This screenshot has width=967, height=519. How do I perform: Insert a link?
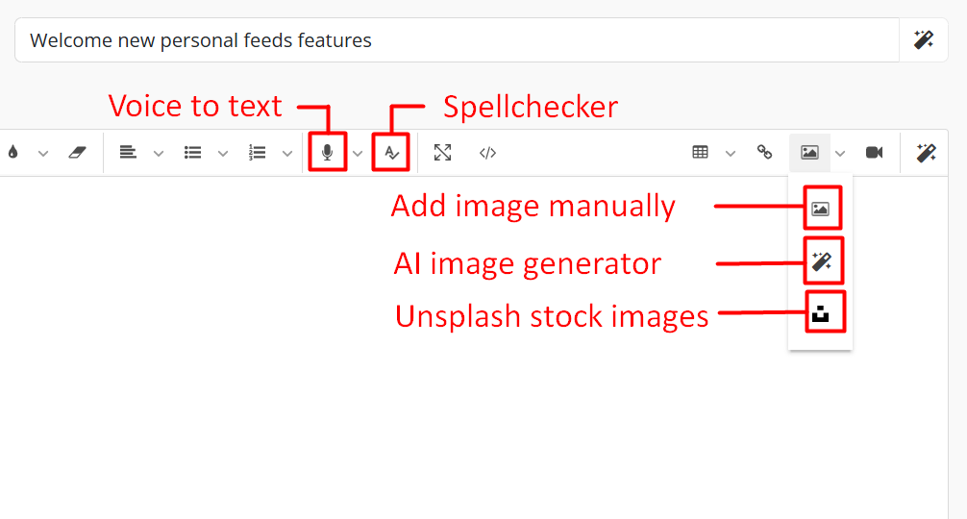click(764, 152)
